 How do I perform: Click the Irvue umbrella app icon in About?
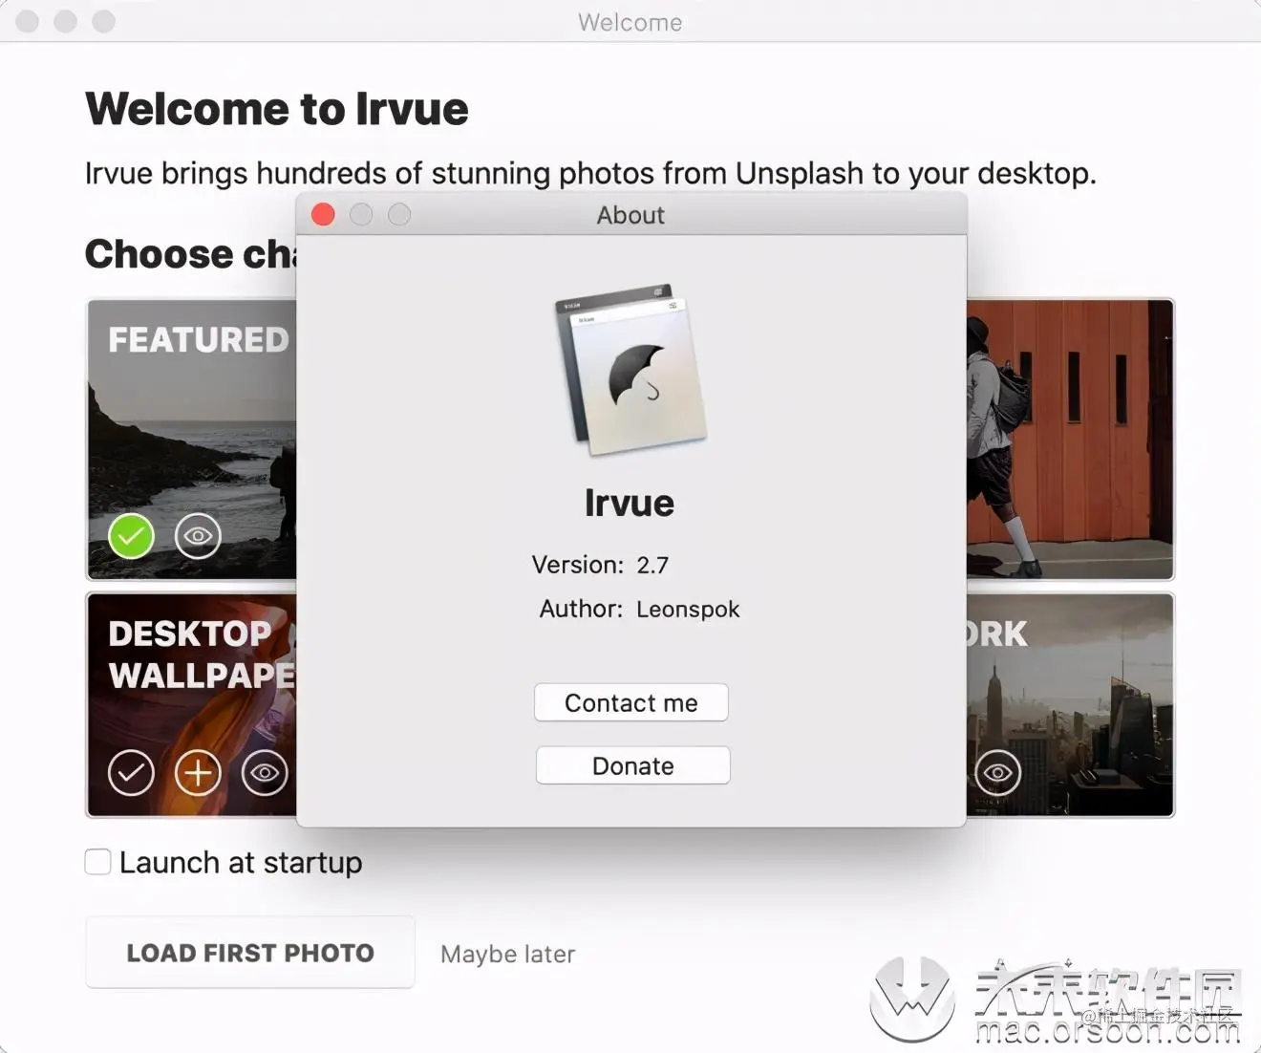point(630,369)
